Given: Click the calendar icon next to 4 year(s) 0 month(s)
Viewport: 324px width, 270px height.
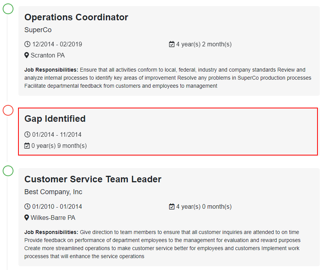Looking at the screenshot, I should (x=172, y=206).
